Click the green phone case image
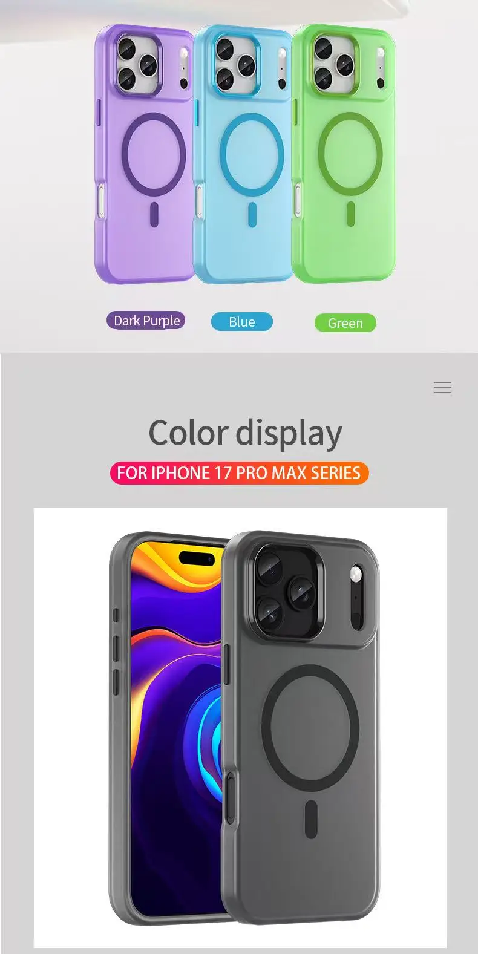 344,154
